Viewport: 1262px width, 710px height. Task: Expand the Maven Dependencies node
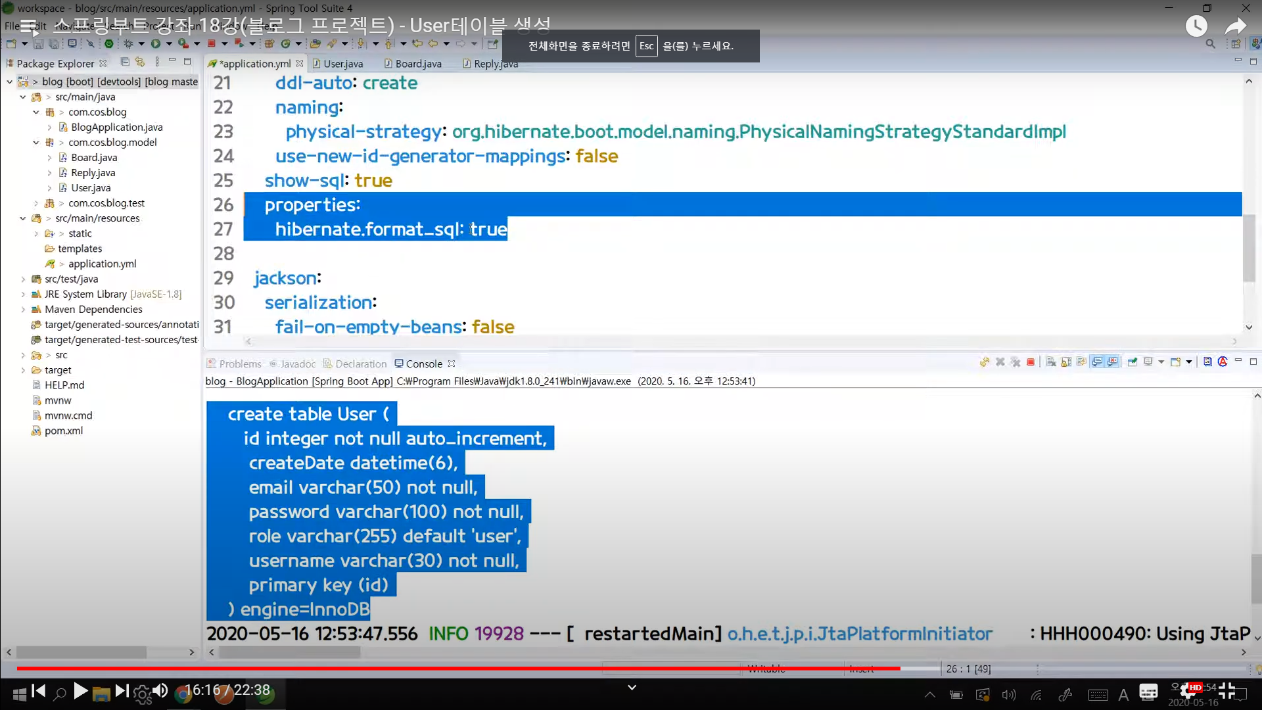(x=23, y=309)
